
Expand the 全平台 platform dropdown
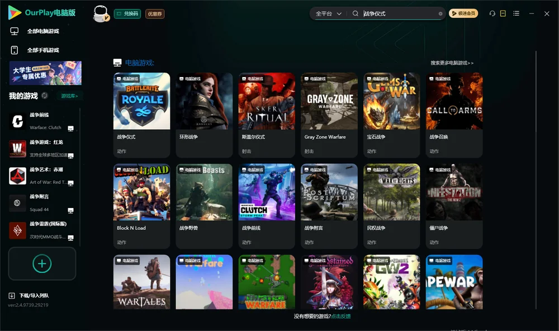pos(328,13)
